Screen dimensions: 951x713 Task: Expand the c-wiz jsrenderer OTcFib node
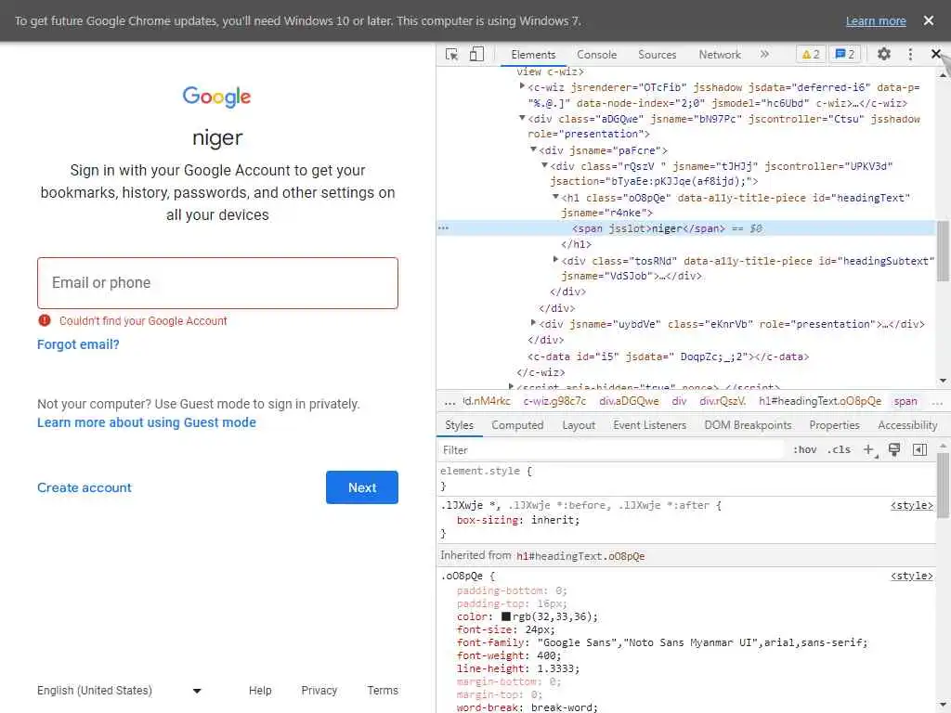[522, 86]
